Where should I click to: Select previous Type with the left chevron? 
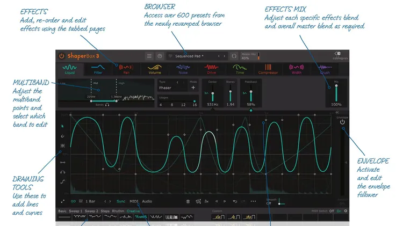click(177, 82)
